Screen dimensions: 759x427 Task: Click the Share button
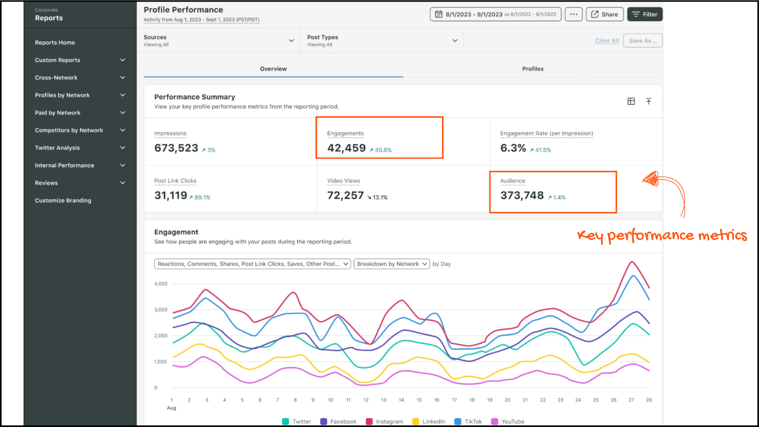tap(604, 14)
